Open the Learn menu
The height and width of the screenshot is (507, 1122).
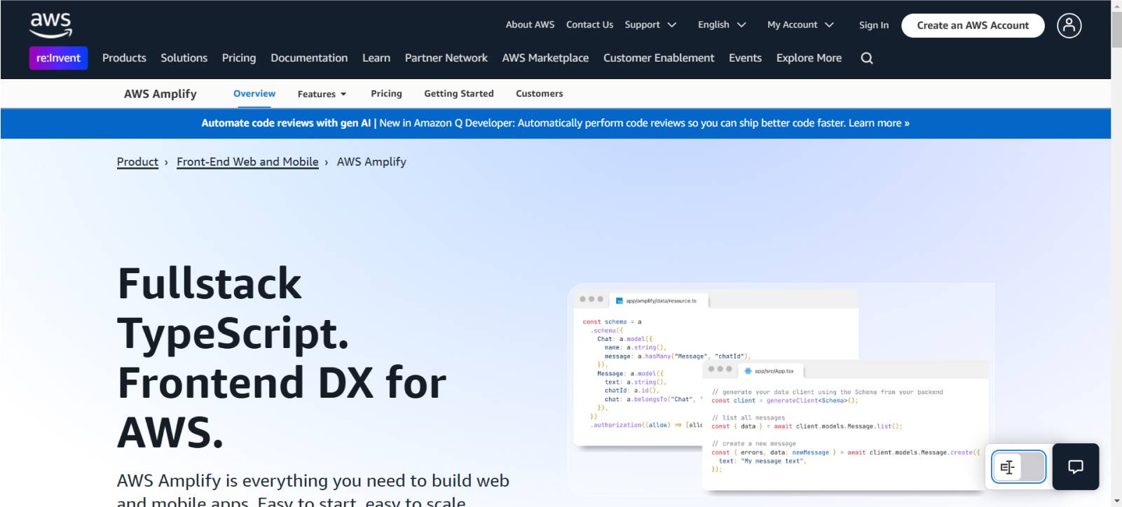[376, 58]
